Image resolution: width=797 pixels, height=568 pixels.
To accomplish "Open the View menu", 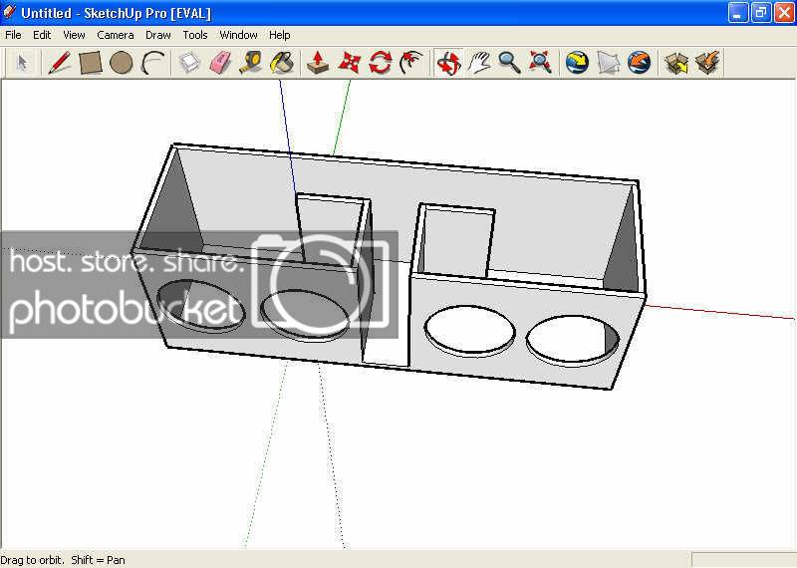I will (x=74, y=35).
